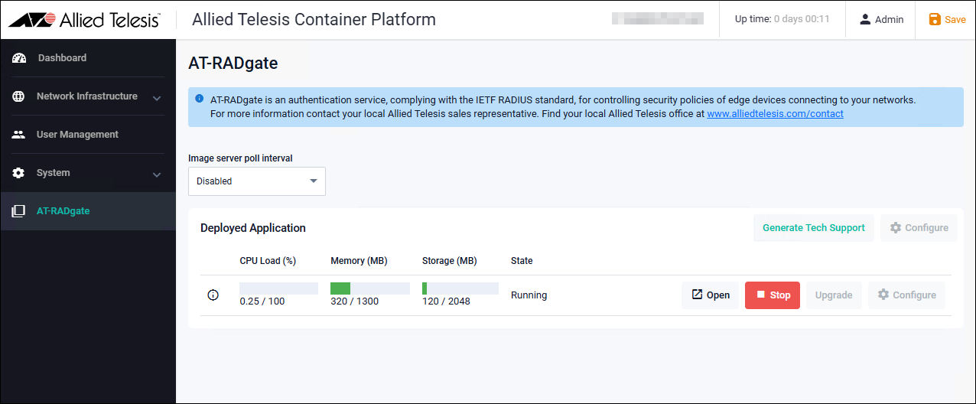The width and height of the screenshot is (976, 404).
Task: Click the System gear icon in sidebar
Action: point(19,173)
